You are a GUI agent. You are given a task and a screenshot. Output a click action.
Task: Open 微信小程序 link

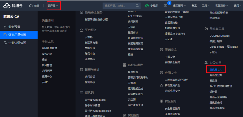click(x=216, y=41)
